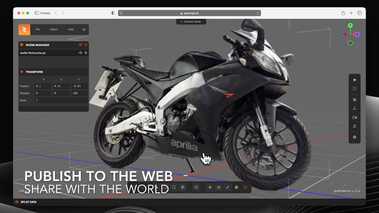Click the privacy shield icon
The width and height of the screenshot is (379, 213).
click(x=113, y=13)
